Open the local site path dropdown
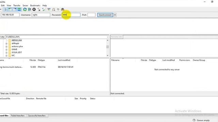This screenshot has width=218, height=122. point(108,37)
